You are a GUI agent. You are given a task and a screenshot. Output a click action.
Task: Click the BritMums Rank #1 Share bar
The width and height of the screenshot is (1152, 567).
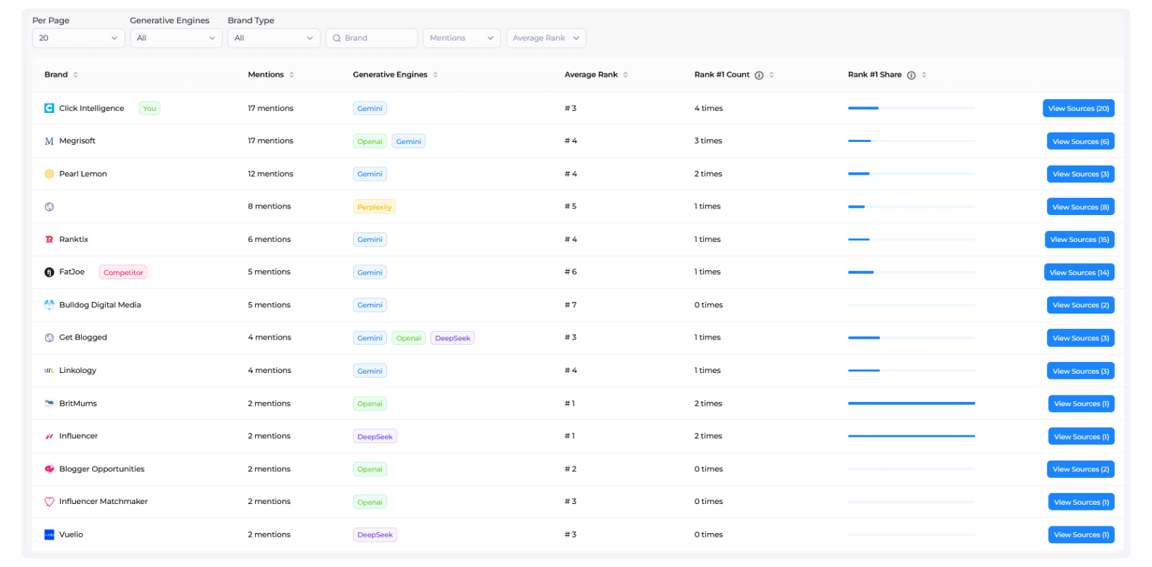(911, 403)
